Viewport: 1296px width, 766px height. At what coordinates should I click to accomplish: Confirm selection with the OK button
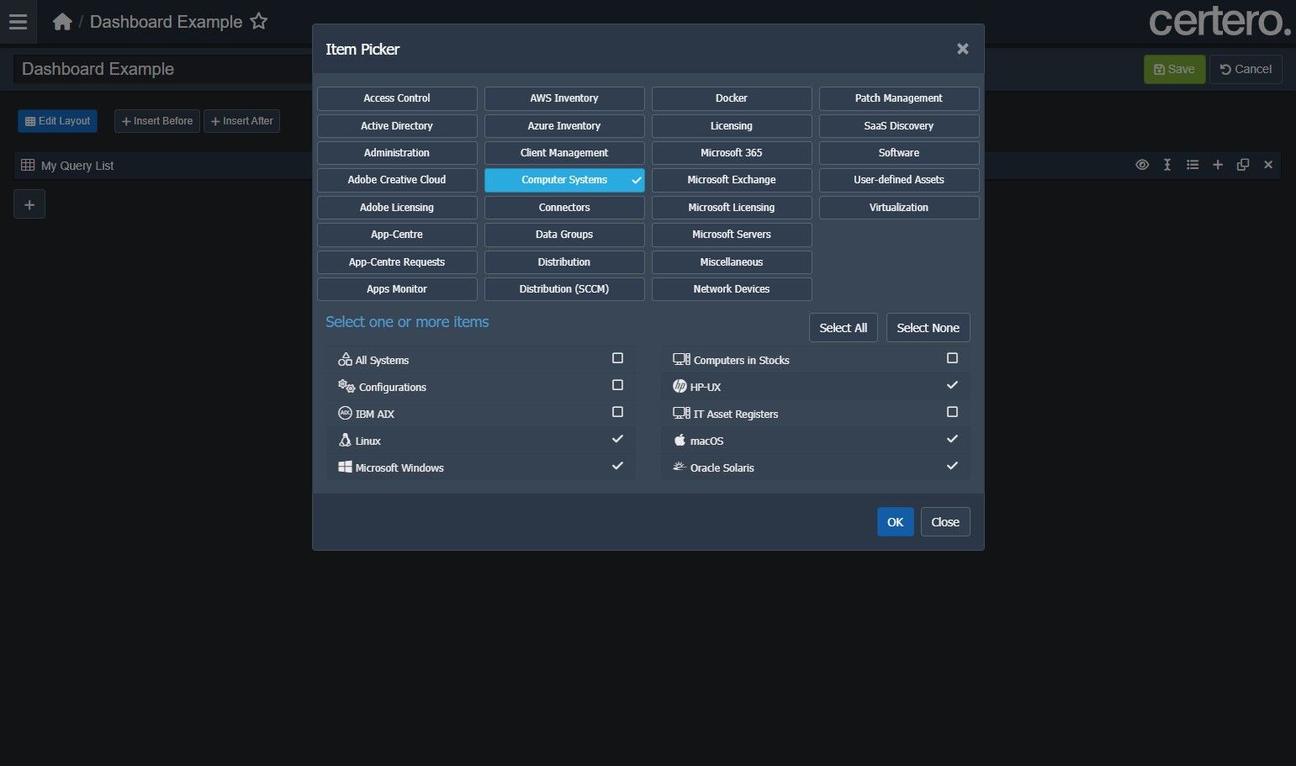(x=896, y=522)
